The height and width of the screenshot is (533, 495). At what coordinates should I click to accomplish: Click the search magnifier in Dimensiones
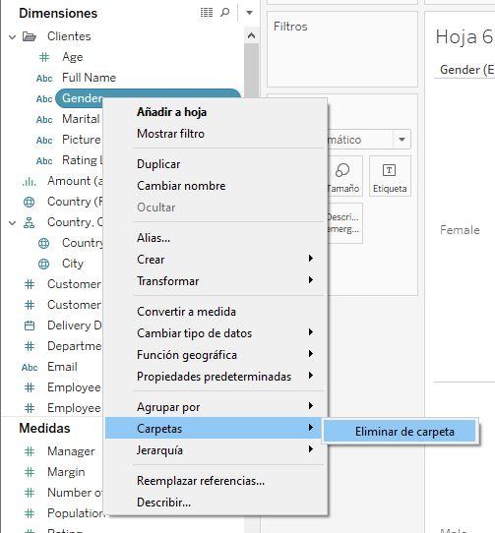point(225,13)
